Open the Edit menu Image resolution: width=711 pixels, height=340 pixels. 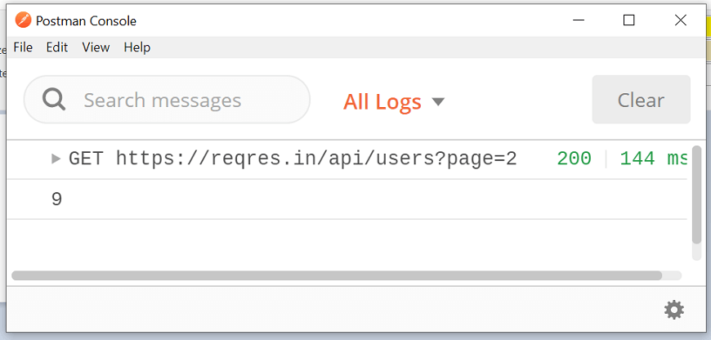(x=57, y=47)
